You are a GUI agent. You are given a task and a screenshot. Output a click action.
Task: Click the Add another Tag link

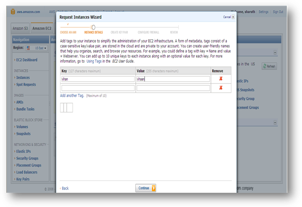pyautogui.click(x=72, y=95)
